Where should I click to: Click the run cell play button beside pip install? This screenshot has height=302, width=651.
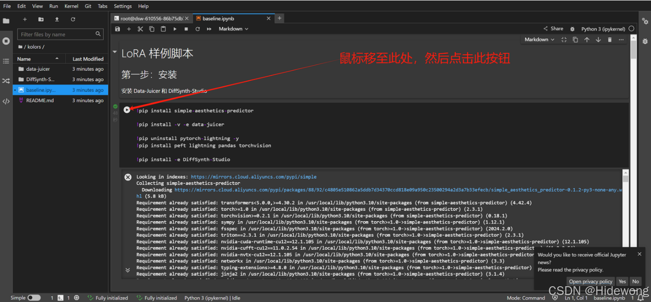127,110
